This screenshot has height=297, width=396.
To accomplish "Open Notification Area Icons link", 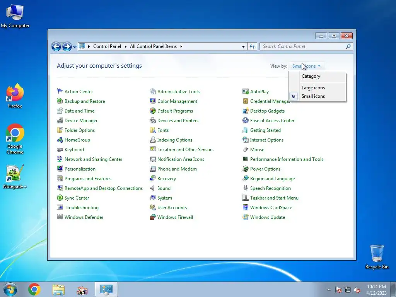I will [x=181, y=159].
